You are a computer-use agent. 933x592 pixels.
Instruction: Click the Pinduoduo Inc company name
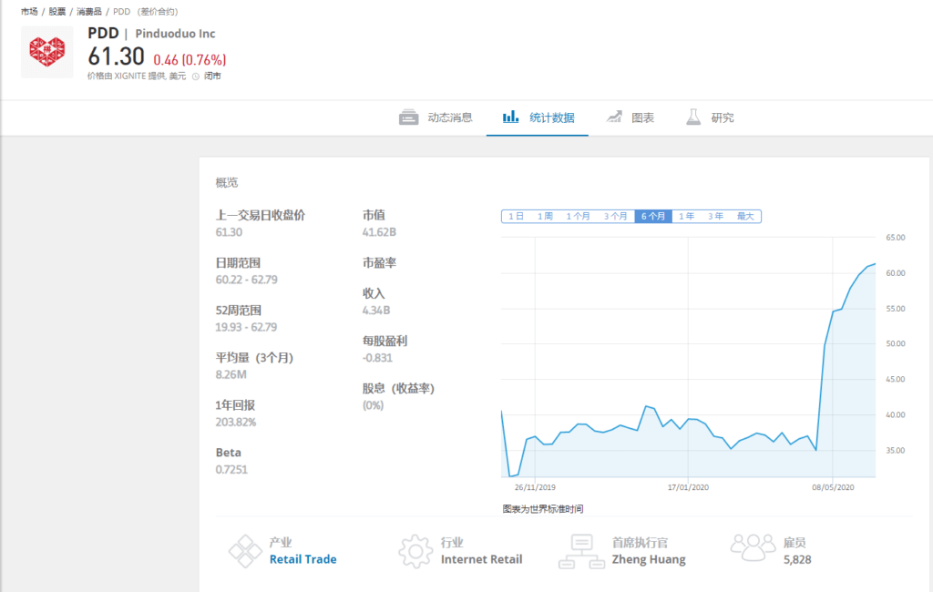click(x=175, y=34)
